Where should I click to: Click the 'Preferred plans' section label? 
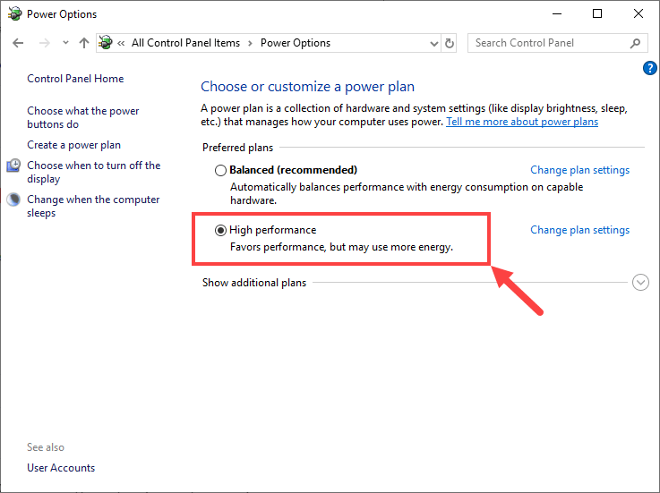coord(237,148)
